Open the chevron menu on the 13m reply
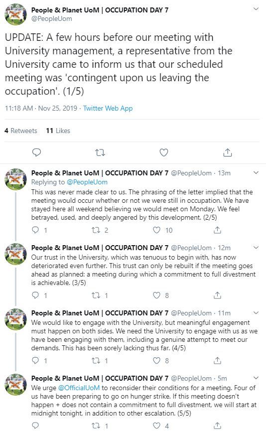 pos(256,173)
